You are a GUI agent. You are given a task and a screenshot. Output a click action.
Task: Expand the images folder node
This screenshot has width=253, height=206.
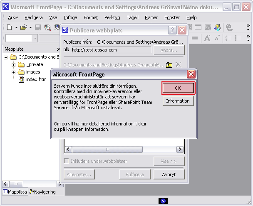(14, 72)
